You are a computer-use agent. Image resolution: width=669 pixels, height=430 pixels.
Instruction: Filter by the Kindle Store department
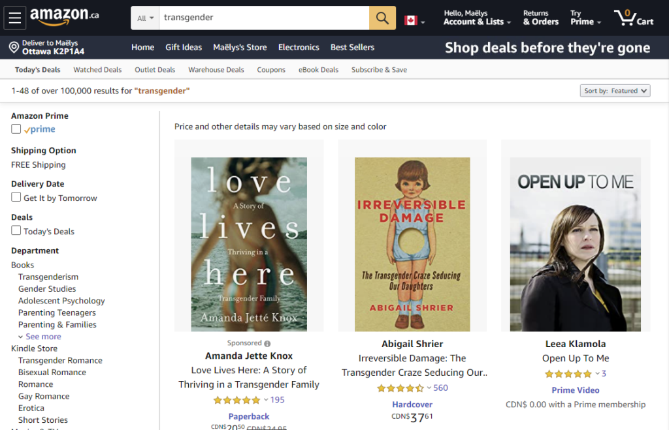34,348
